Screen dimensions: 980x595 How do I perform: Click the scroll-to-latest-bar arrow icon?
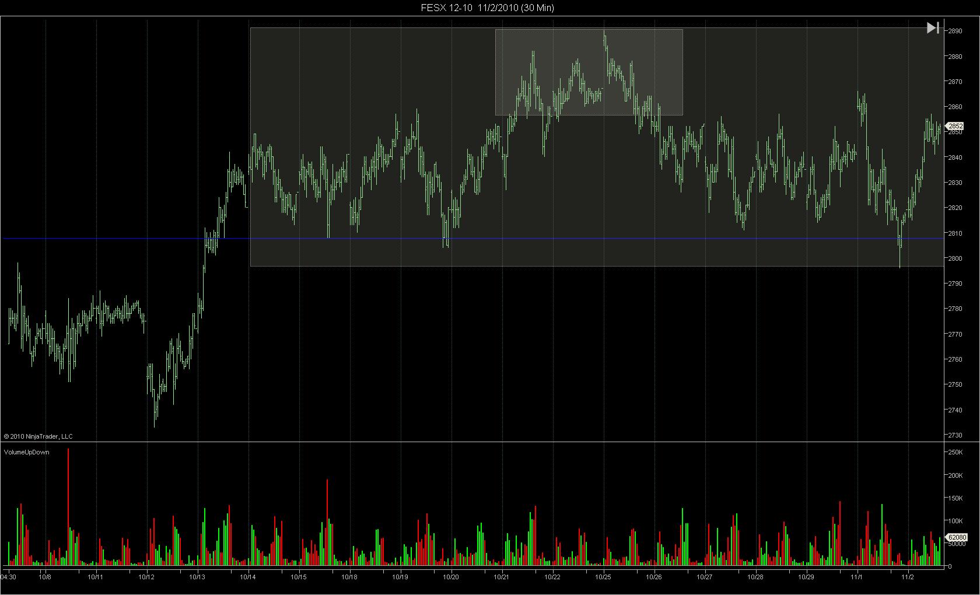point(932,28)
